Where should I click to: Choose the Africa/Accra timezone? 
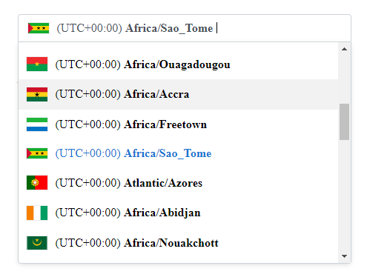point(178,94)
